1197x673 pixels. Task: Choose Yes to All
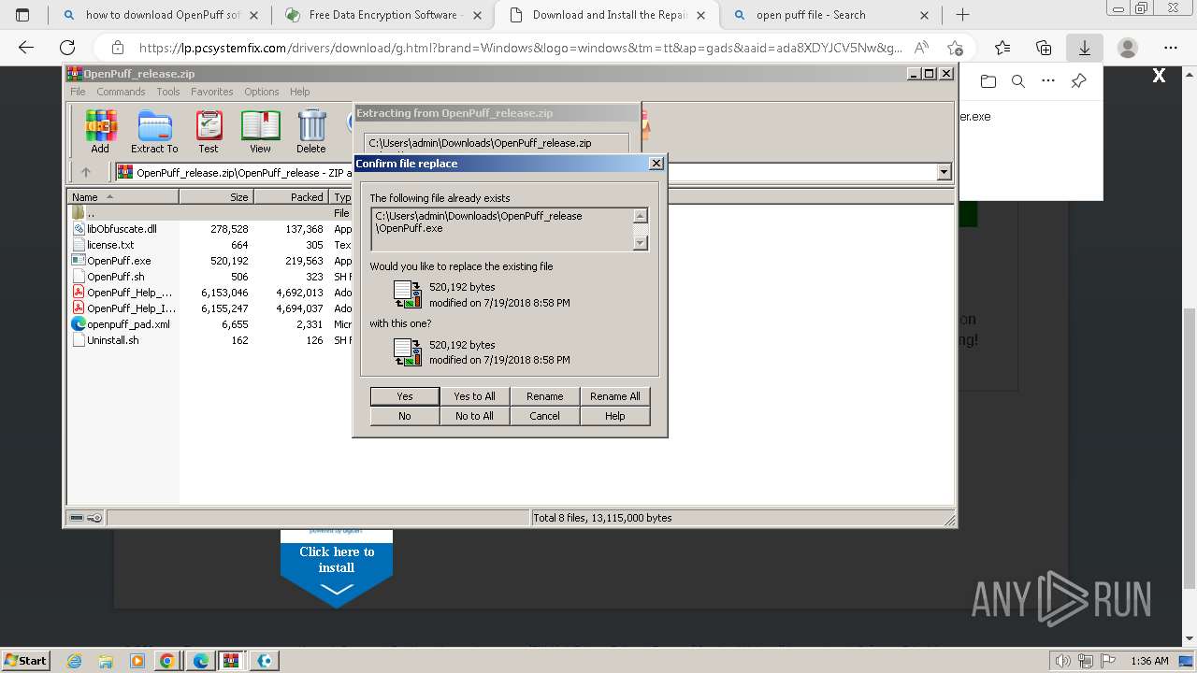(x=475, y=396)
